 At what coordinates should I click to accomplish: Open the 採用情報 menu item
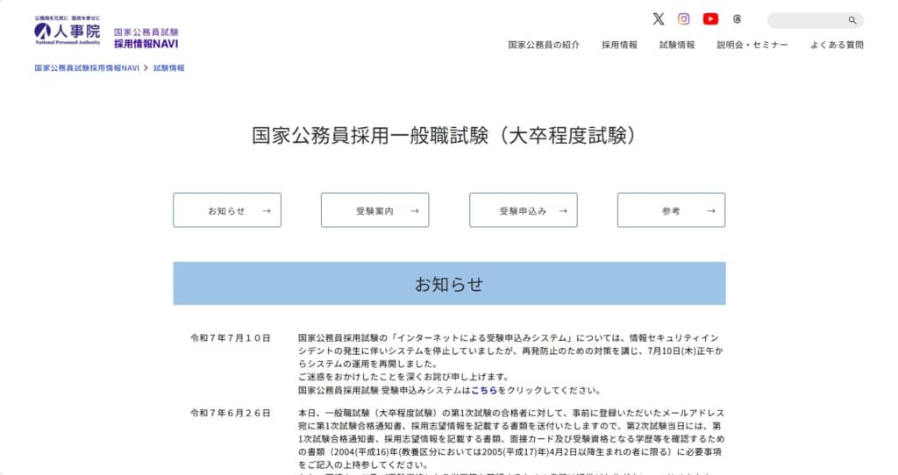pyautogui.click(x=619, y=45)
